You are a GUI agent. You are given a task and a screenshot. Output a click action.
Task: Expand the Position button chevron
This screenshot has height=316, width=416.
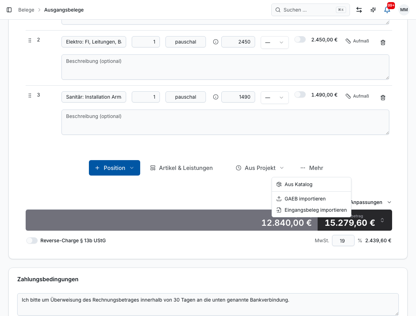tap(132, 168)
